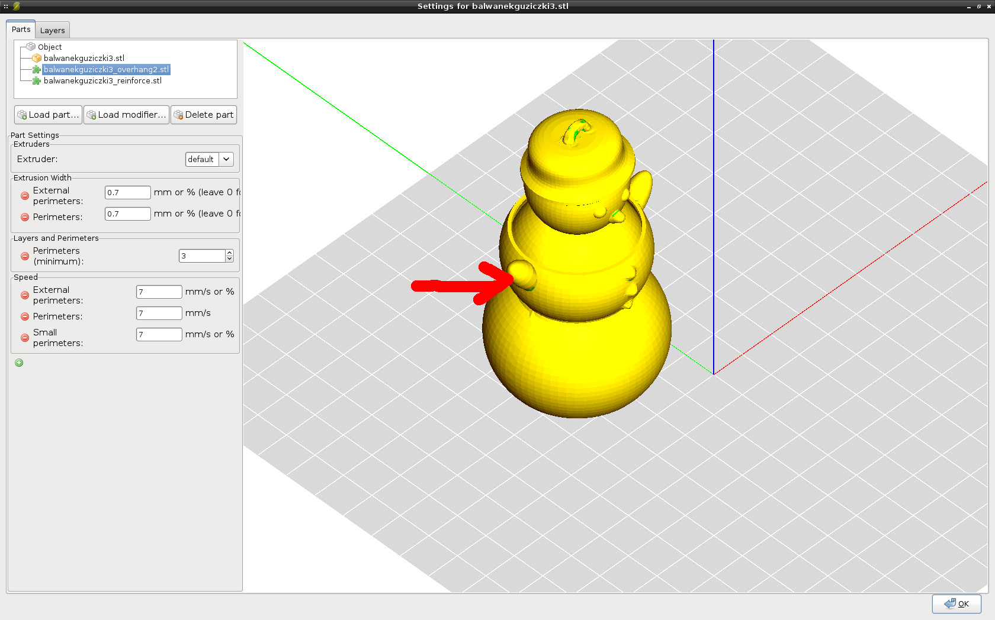Maximize the Settings window
Viewport: 995px width, 620px height.
pos(979,7)
